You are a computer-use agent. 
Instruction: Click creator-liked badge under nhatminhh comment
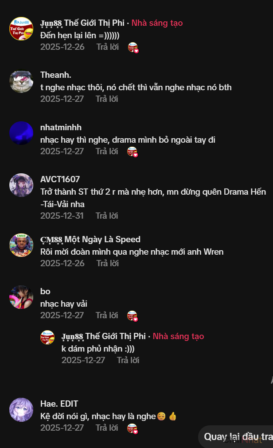tap(132, 152)
